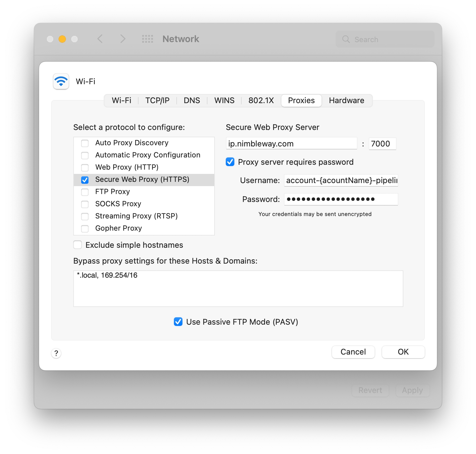
Task: Check the SOCKS Proxy checkbox
Action: click(x=85, y=204)
